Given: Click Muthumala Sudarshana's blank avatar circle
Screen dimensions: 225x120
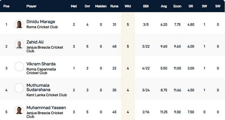Looking at the screenshot, I should [19, 88].
